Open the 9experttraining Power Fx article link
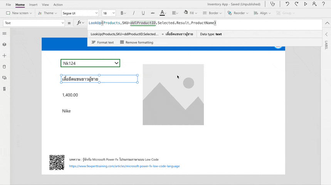Screen dimensions: 331x185 (124, 166)
